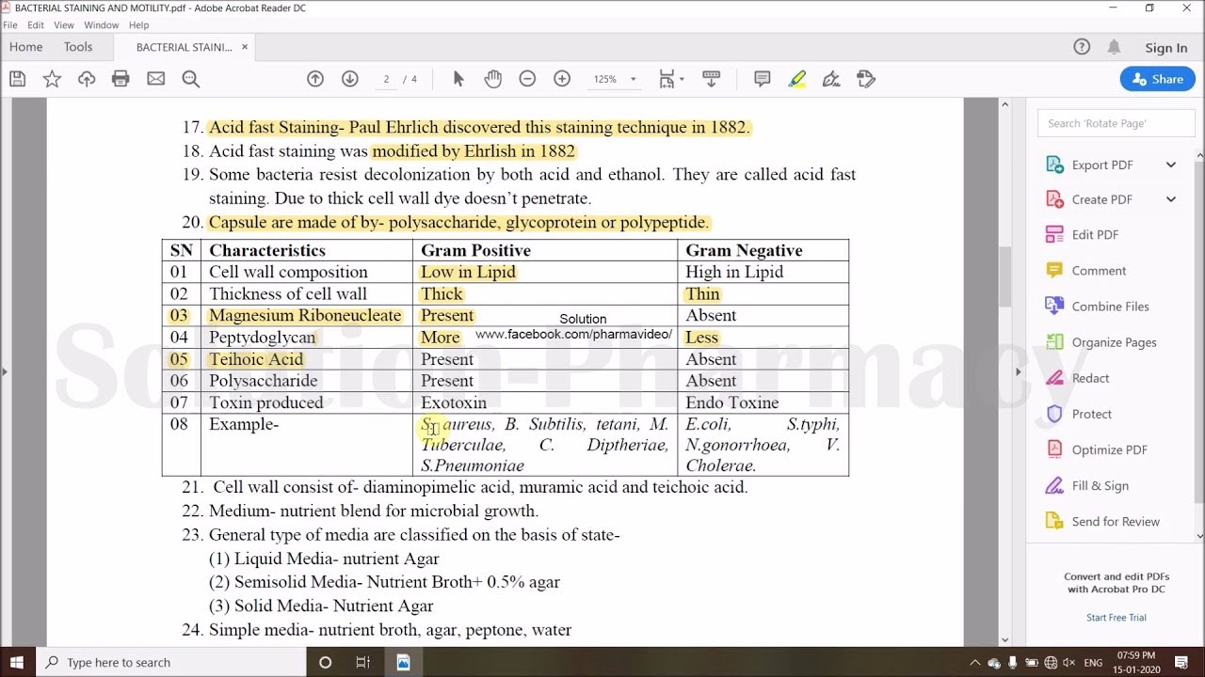Open Organize Pages tool
Image resolution: width=1205 pixels, height=677 pixels.
1101,342
